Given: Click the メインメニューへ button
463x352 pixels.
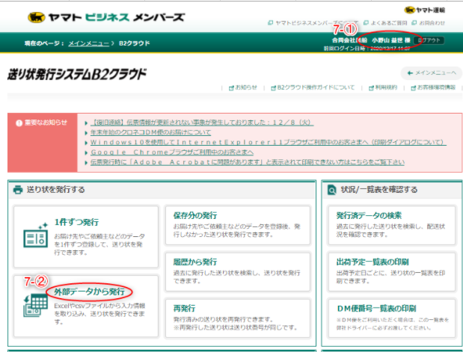Looking at the screenshot, I should 432,73.
